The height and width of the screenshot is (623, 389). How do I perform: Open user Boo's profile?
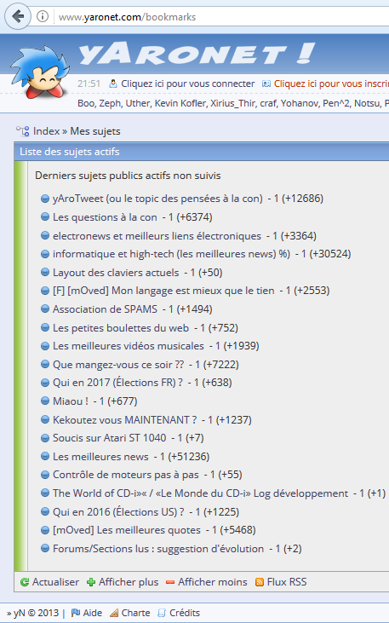[86, 103]
